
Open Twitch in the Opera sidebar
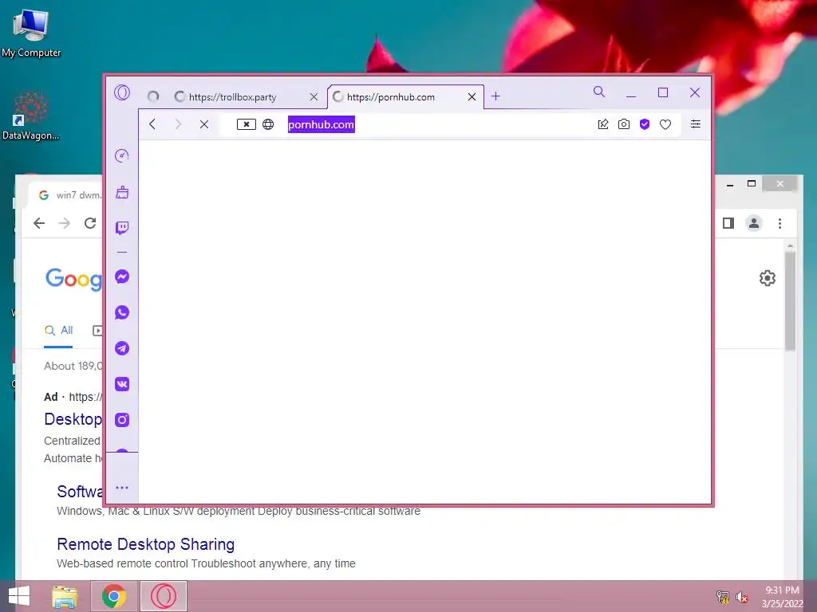(x=122, y=227)
